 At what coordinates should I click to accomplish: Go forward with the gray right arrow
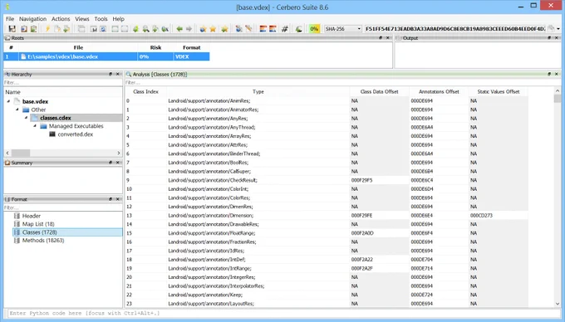point(189,29)
